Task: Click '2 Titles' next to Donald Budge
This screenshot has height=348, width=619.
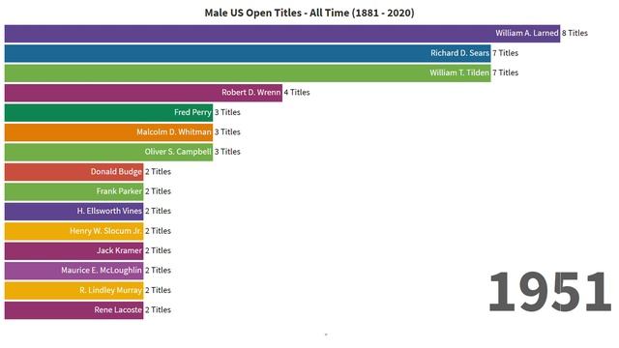Action: click(x=158, y=172)
